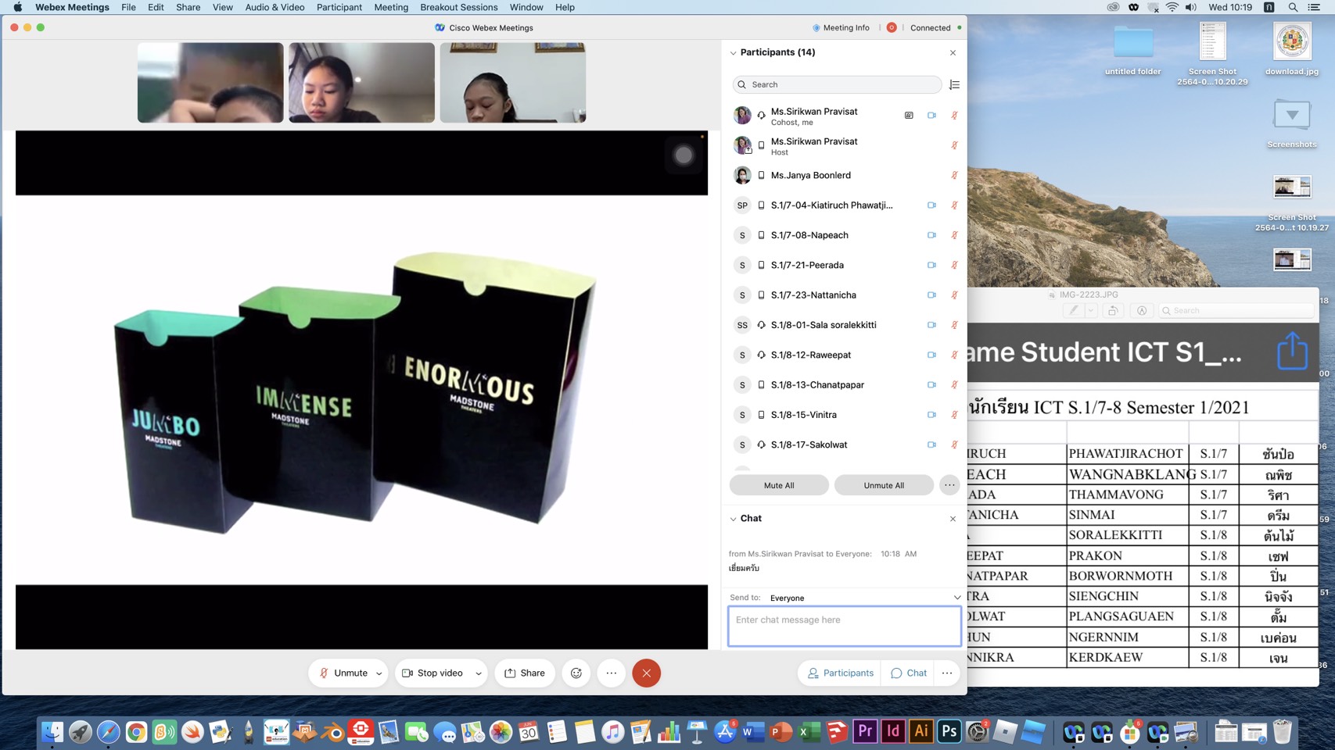Close the Participants panel

[953, 53]
